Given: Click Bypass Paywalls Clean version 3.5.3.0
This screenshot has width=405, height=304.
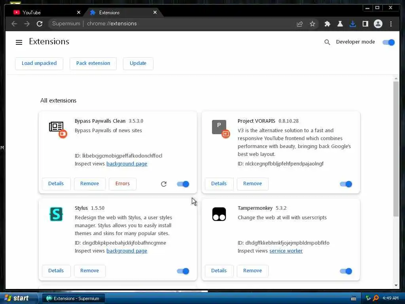Looking at the screenshot, I should pos(136,121).
